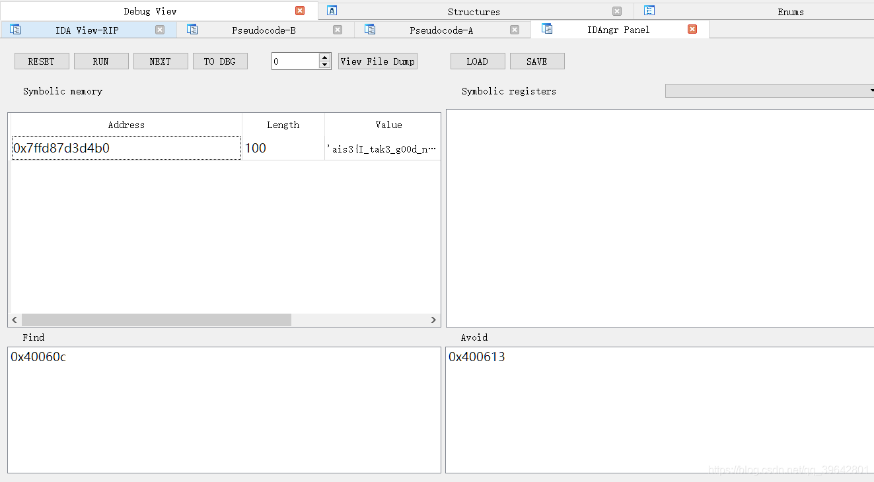Click the LOAD button
Screen dimensions: 874x482
[x=478, y=61]
